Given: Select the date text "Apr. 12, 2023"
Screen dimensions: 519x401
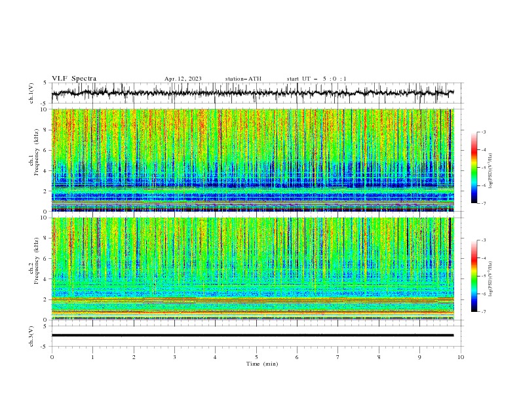Looking at the screenshot, I should (183, 79).
